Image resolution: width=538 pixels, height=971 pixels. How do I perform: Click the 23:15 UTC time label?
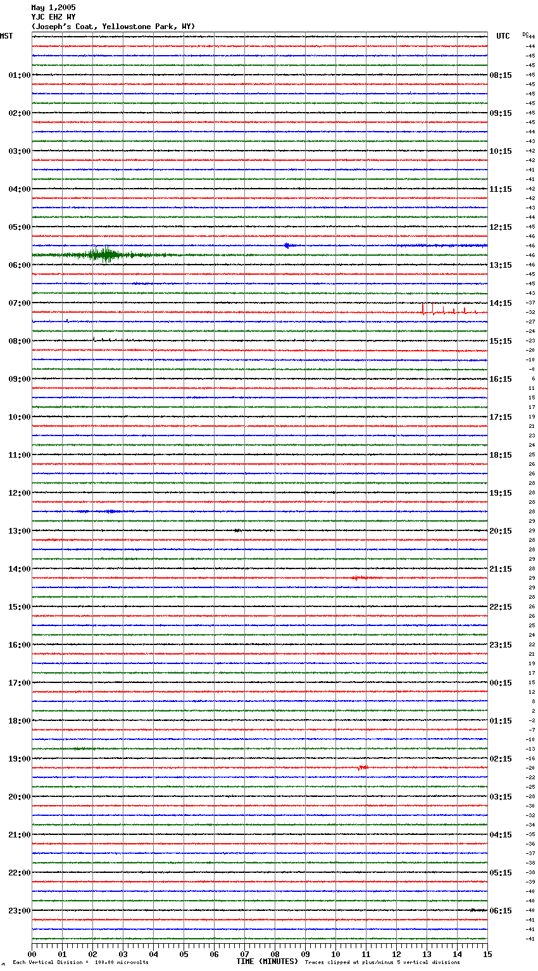[x=501, y=645]
